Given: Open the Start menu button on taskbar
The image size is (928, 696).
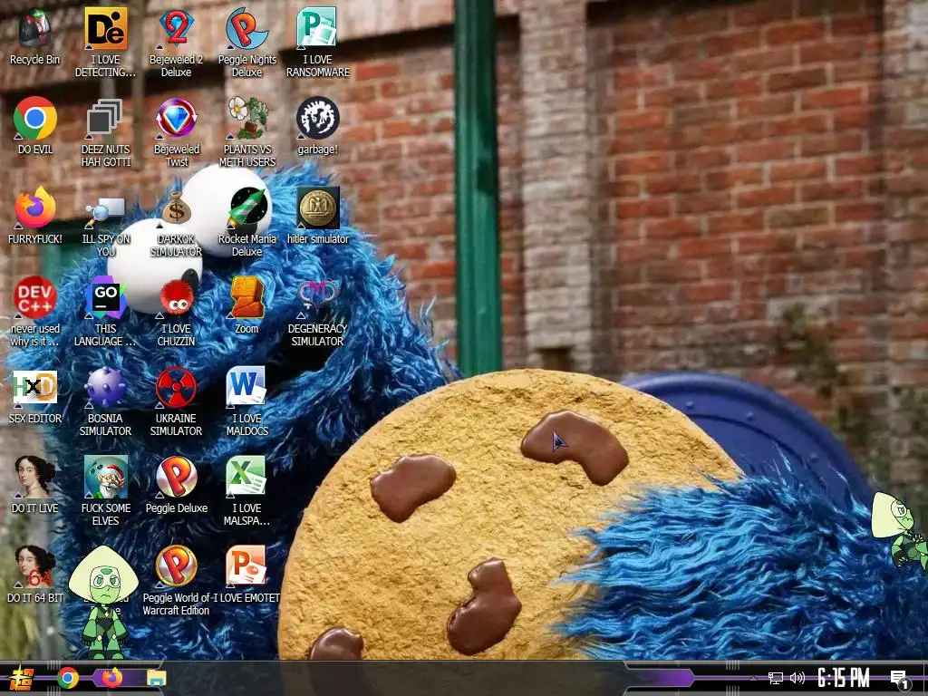Looking at the screenshot, I should click(22, 678).
